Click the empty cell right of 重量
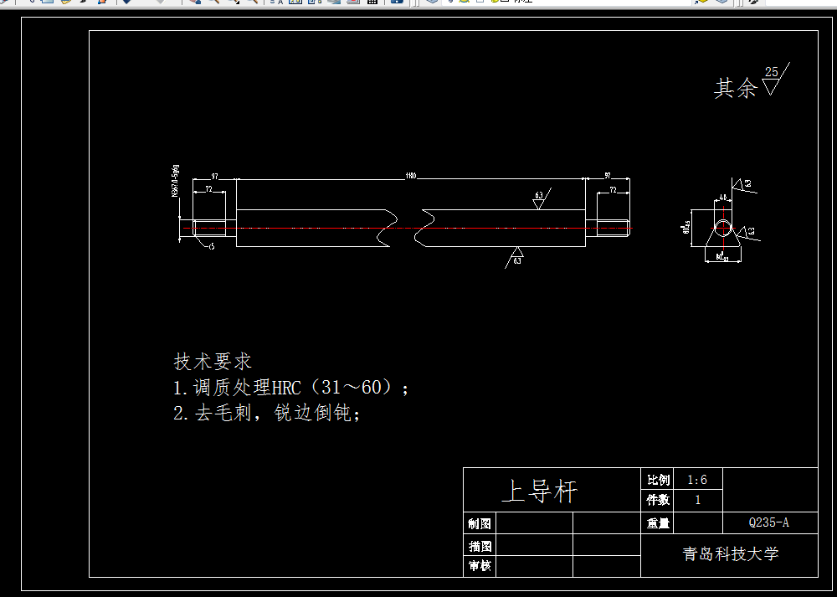The image size is (837, 597). pos(698,522)
